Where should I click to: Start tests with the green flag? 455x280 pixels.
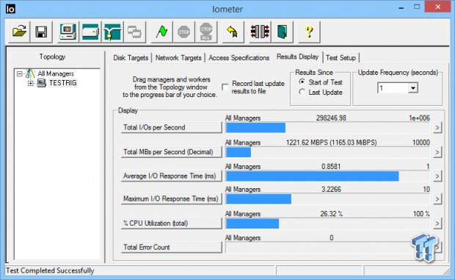[161, 32]
